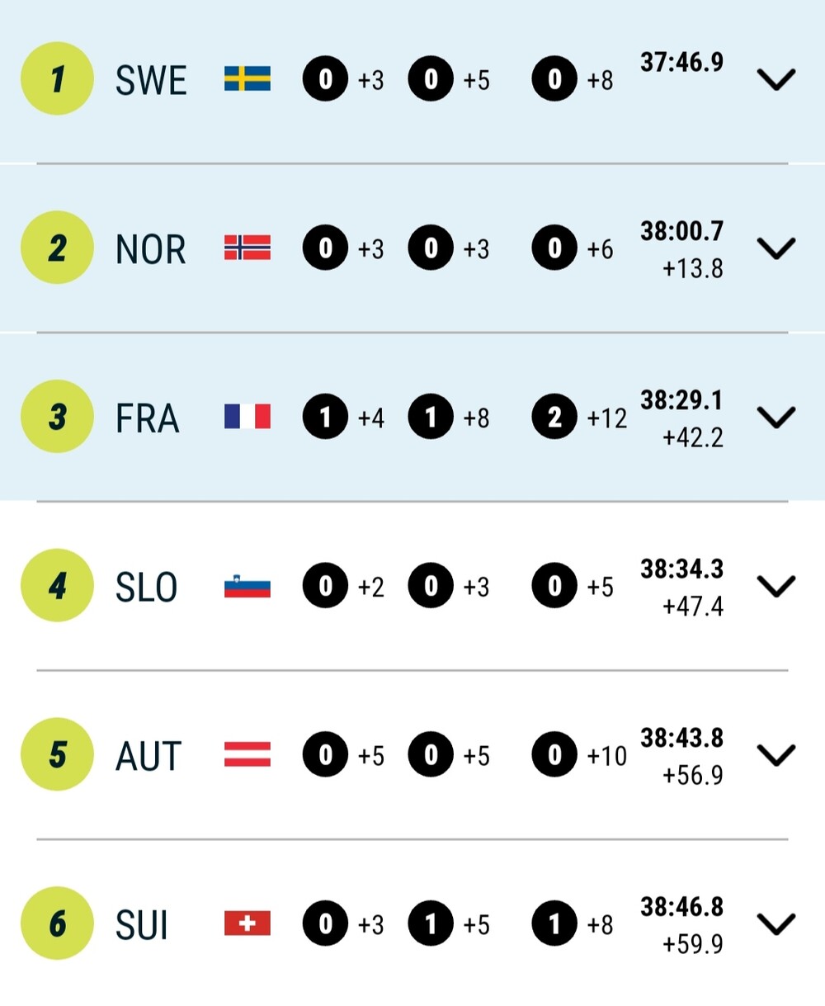825x1006 pixels.
Task: Select the FRA total penalty circle showing 2
Action: point(554,417)
